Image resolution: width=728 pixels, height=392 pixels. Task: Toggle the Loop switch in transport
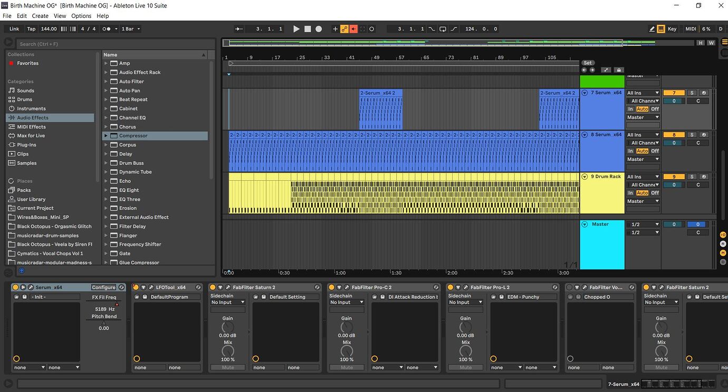click(443, 29)
